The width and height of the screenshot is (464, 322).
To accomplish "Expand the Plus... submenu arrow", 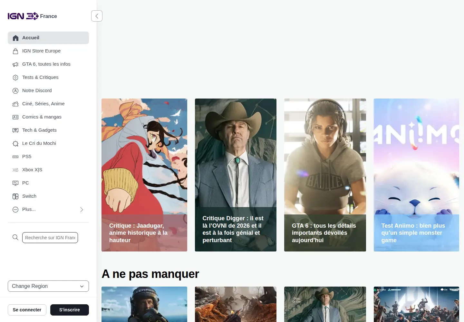I will [x=82, y=210].
